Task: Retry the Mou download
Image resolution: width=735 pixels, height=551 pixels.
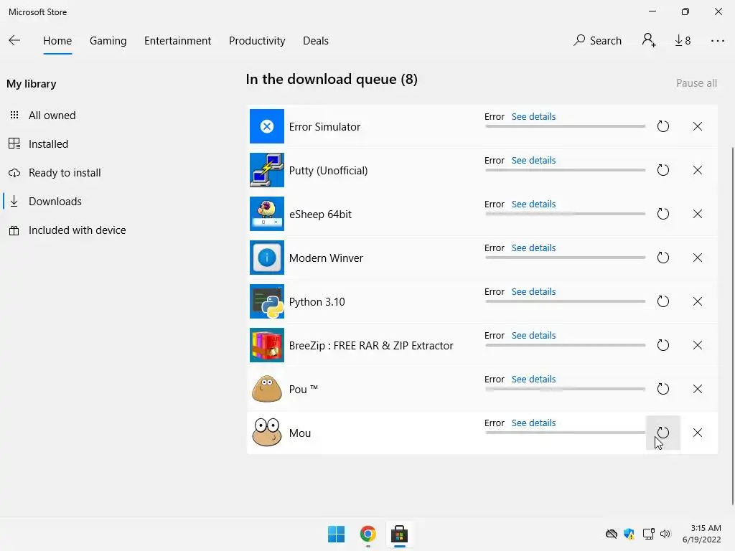Action: pos(663,433)
